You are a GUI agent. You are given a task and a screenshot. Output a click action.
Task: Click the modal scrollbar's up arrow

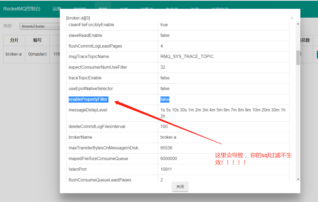pyautogui.click(x=297, y=24)
